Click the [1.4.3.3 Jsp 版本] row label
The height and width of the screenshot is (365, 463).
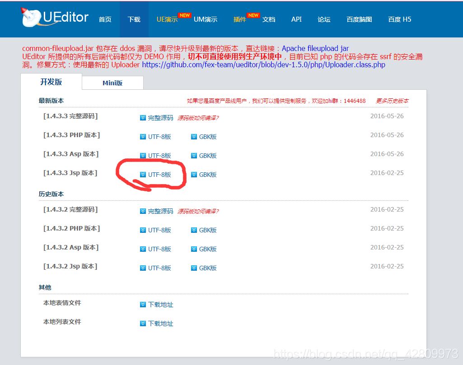(x=70, y=173)
